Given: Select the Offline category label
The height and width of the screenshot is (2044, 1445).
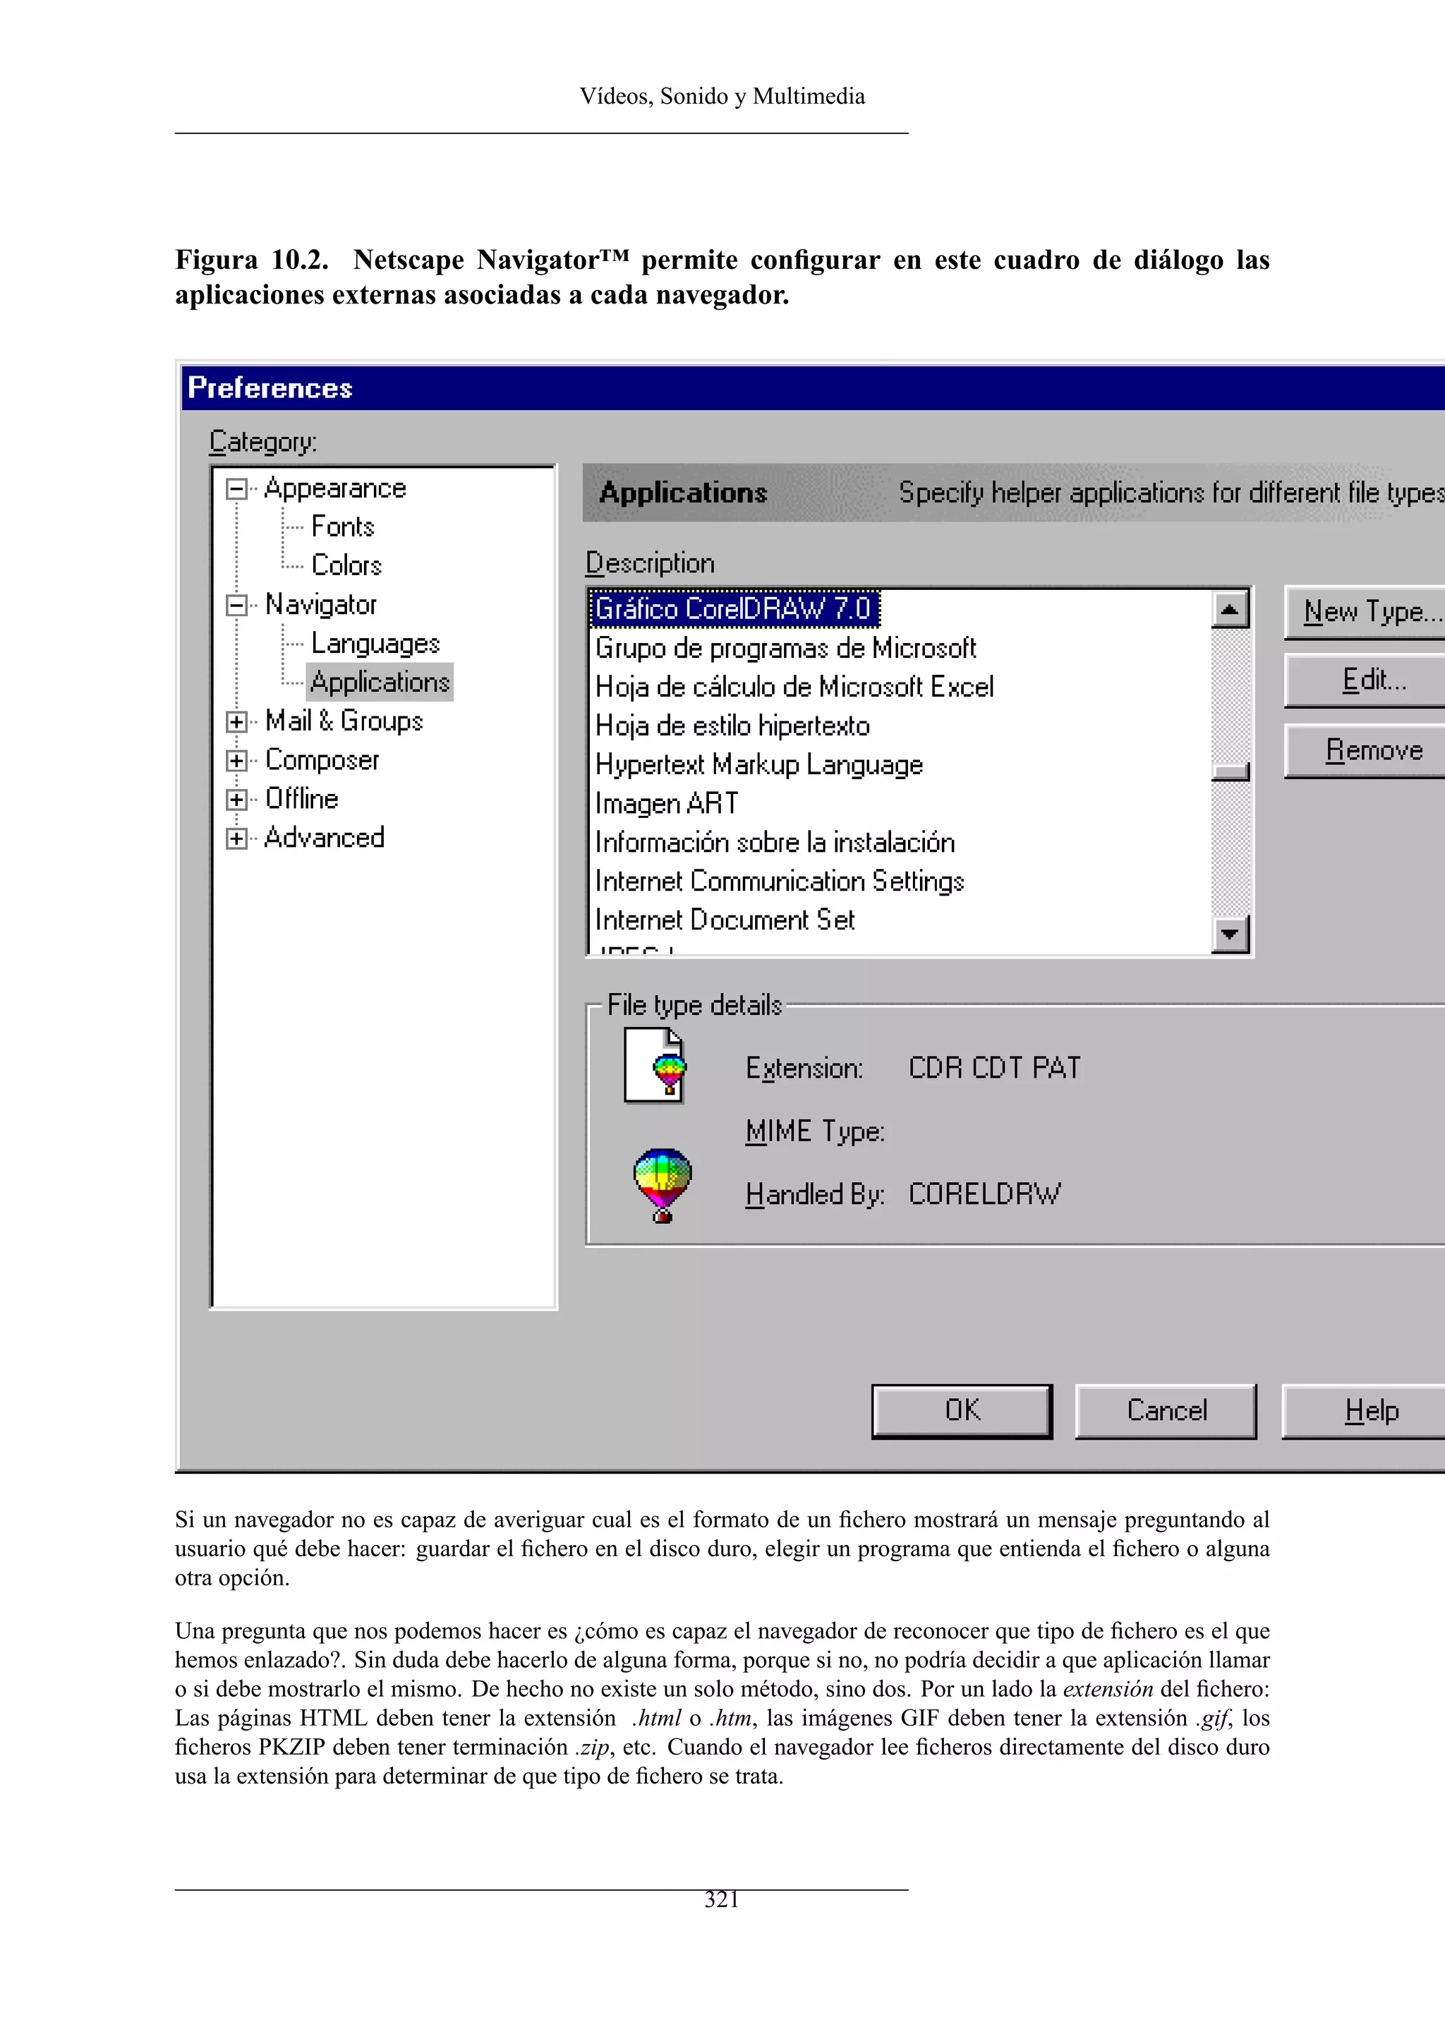Looking at the screenshot, I should click(302, 798).
